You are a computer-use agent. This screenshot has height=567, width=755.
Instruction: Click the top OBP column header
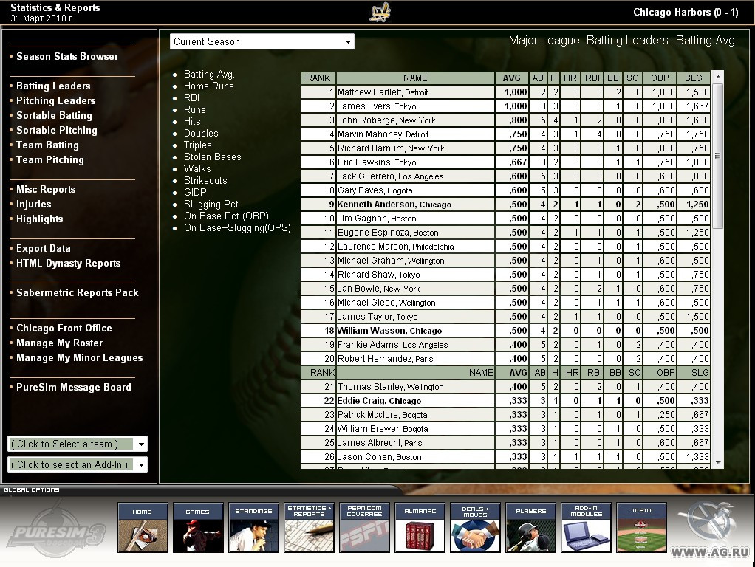660,78
